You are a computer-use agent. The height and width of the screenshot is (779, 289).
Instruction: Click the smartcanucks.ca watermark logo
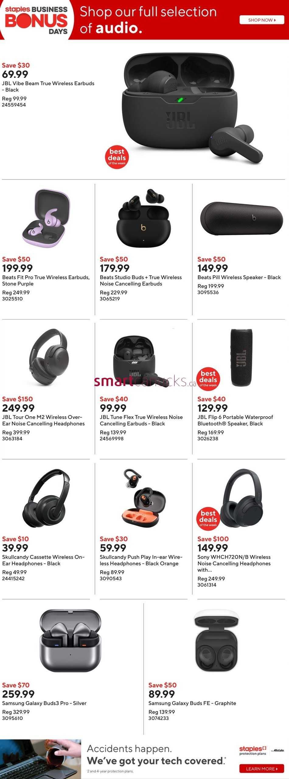pos(145,381)
